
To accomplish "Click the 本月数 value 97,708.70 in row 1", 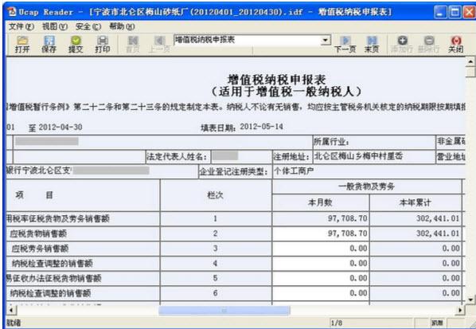I will point(347,218).
